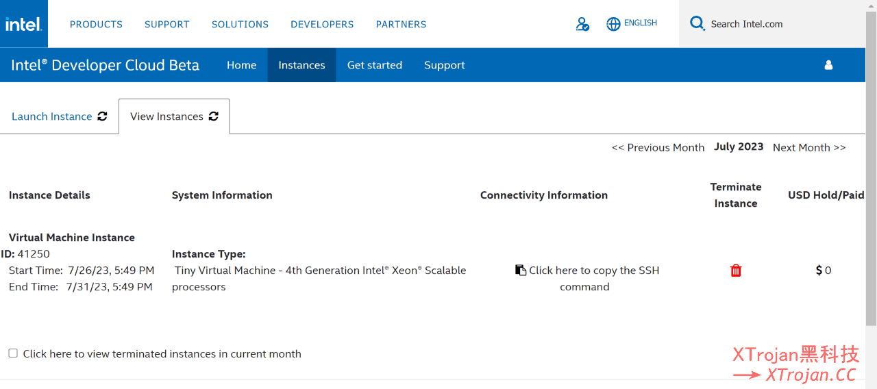Image resolution: width=877 pixels, height=389 pixels.
Task: Click the ENGLISH language label
Action: (x=641, y=23)
